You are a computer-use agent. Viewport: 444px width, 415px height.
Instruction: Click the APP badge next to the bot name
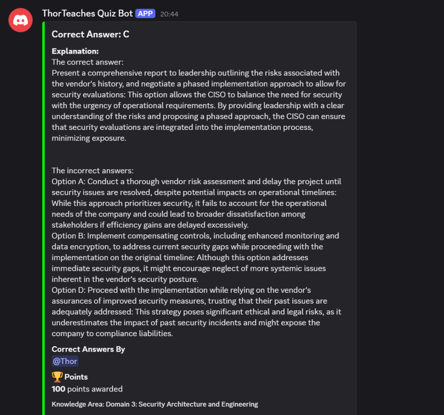[x=145, y=13]
